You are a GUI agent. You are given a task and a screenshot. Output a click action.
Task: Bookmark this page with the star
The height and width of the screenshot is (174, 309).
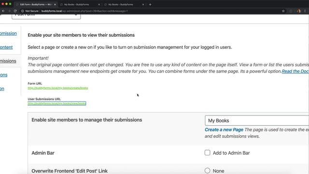coord(283,11)
